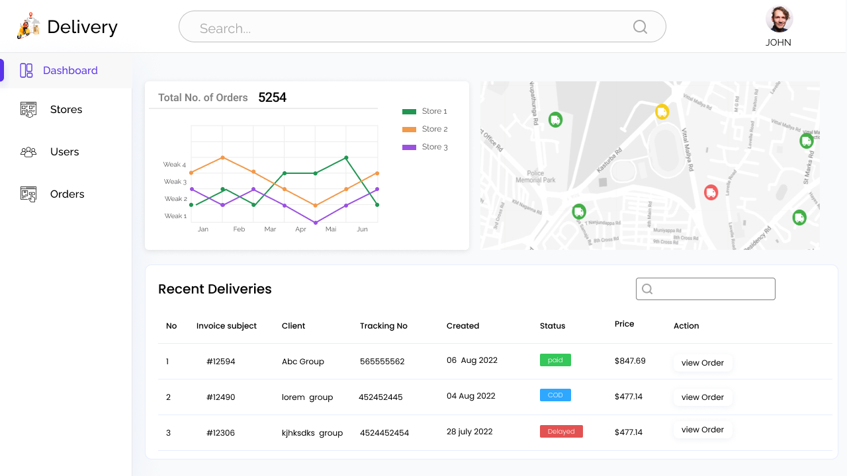
Task: Select the red truck marker on map
Action: click(711, 192)
